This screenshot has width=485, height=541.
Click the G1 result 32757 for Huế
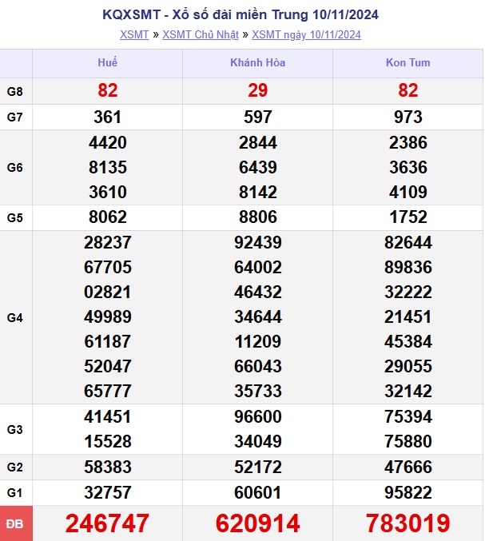pos(107,492)
